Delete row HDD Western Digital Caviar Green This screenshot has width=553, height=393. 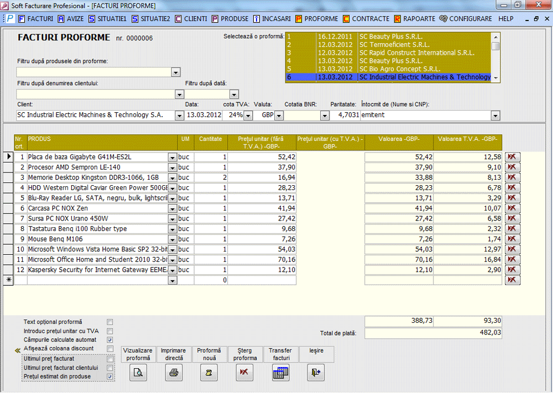point(513,188)
